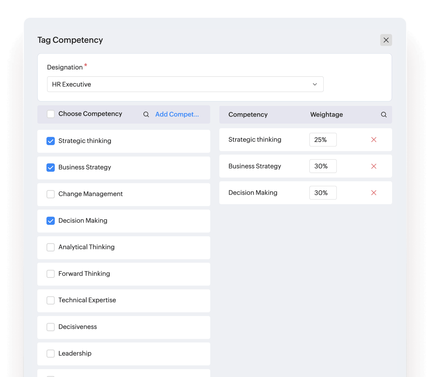
Task: Search the tagged Competency table
Action: pyautogui.click(x=384, y=114)
